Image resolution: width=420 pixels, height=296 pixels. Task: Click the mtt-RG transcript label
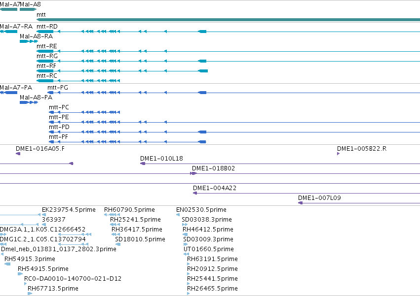(x=47, y=56)
